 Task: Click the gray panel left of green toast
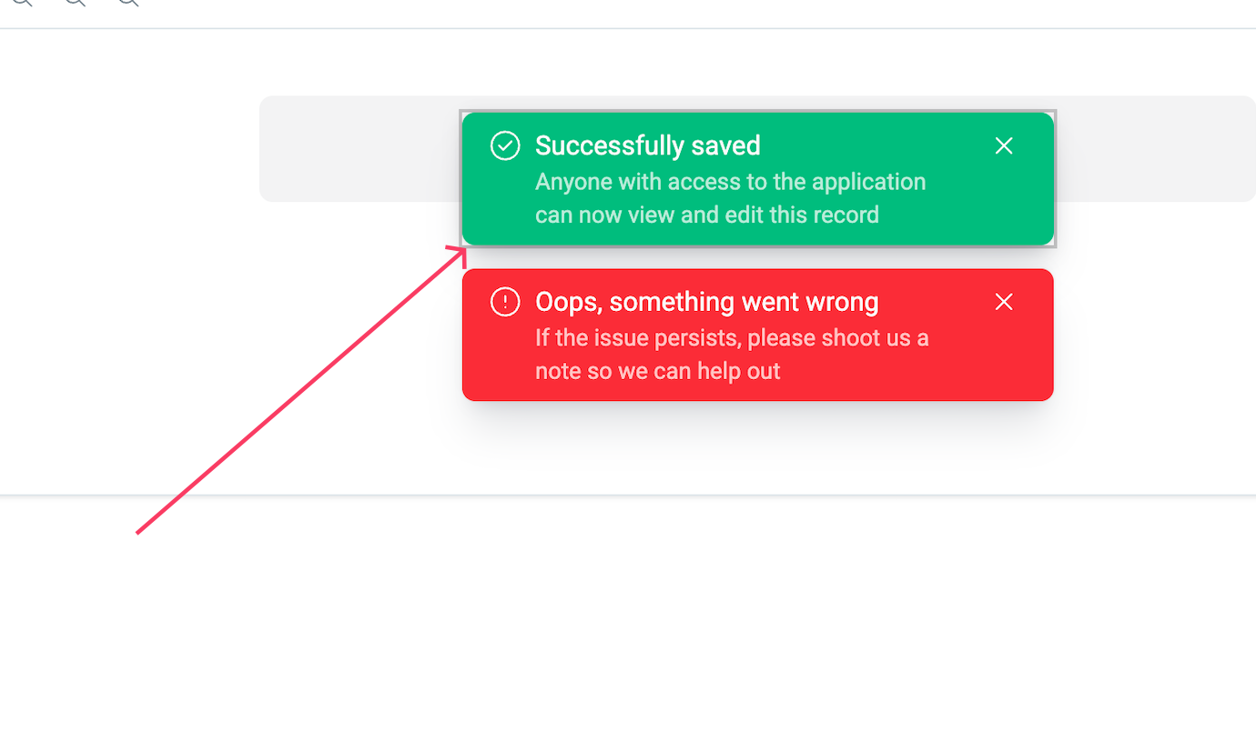(x=360, y=149)
